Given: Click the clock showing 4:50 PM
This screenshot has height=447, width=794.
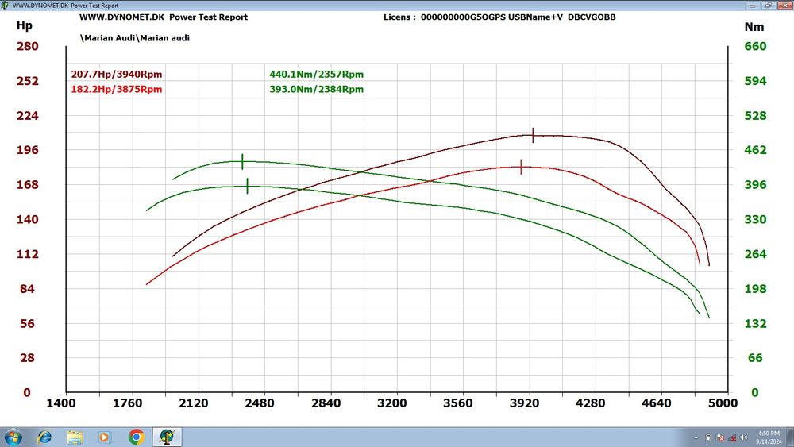Looking at the screenshot, I should pos(769,437).
